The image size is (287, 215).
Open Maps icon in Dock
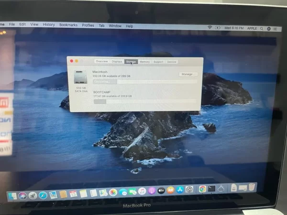103,193
